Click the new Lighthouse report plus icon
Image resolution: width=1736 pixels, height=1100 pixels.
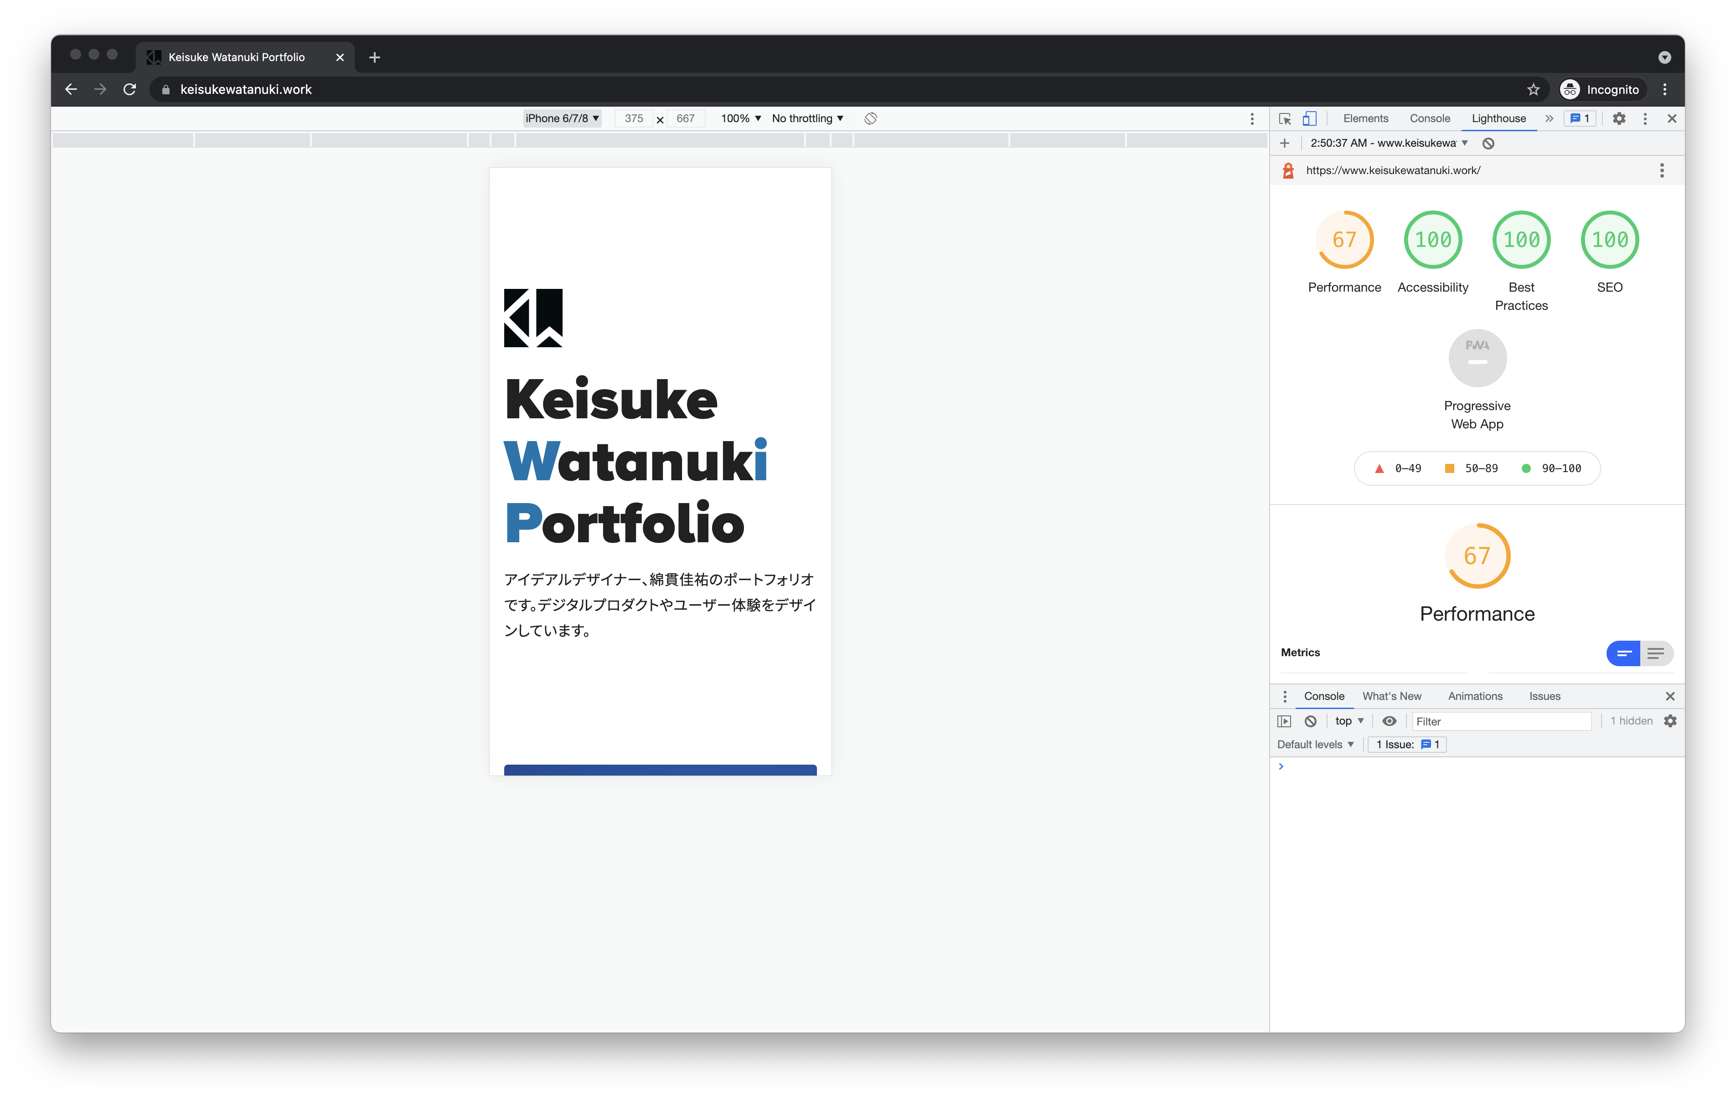pyautogui.click(x=1285, y=144)
